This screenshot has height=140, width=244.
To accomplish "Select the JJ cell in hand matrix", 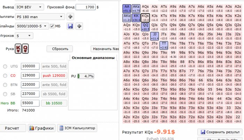I will [154, 36].
